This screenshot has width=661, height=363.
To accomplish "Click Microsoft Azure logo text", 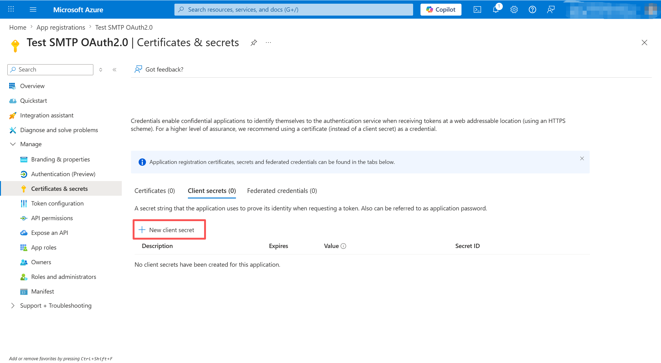I will 78,9.
